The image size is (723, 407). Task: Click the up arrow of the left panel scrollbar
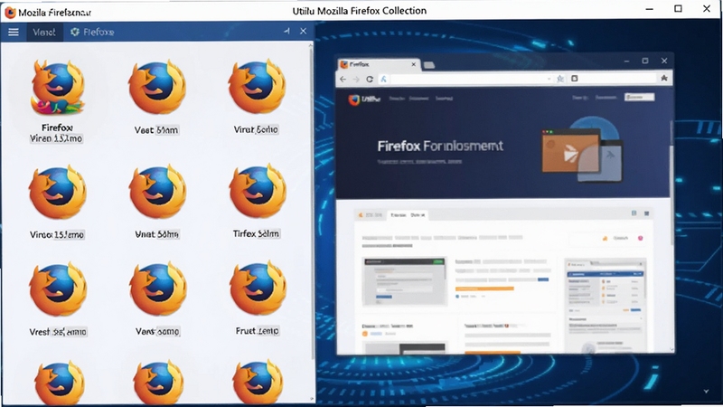(x=312, y=44)
